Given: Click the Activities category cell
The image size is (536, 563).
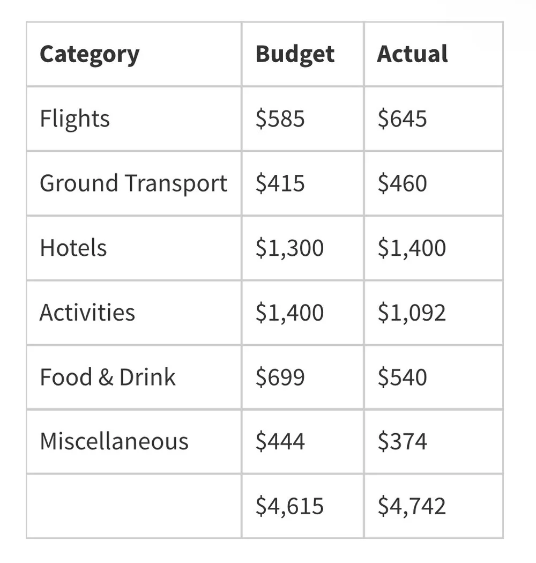Looking at the screenshot, I should [x=134, y=313].
